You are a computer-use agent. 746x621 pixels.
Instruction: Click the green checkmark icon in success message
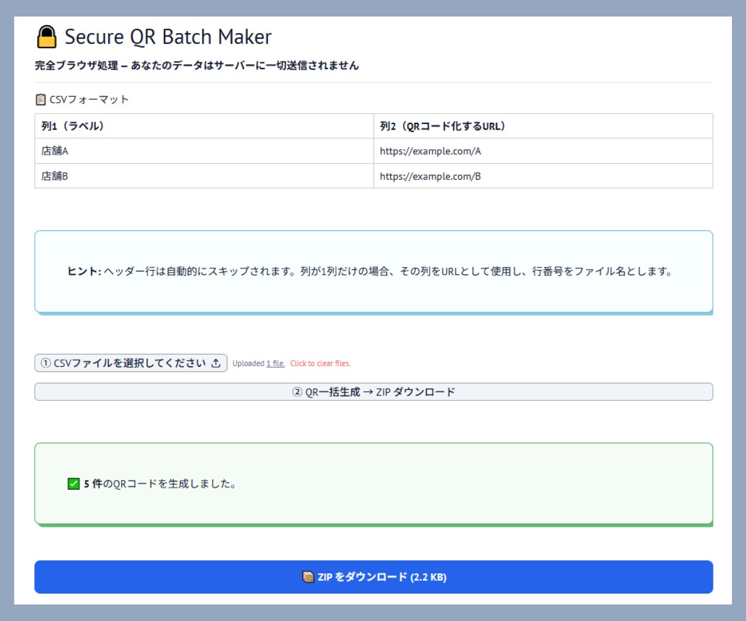(x=73, y=484)
